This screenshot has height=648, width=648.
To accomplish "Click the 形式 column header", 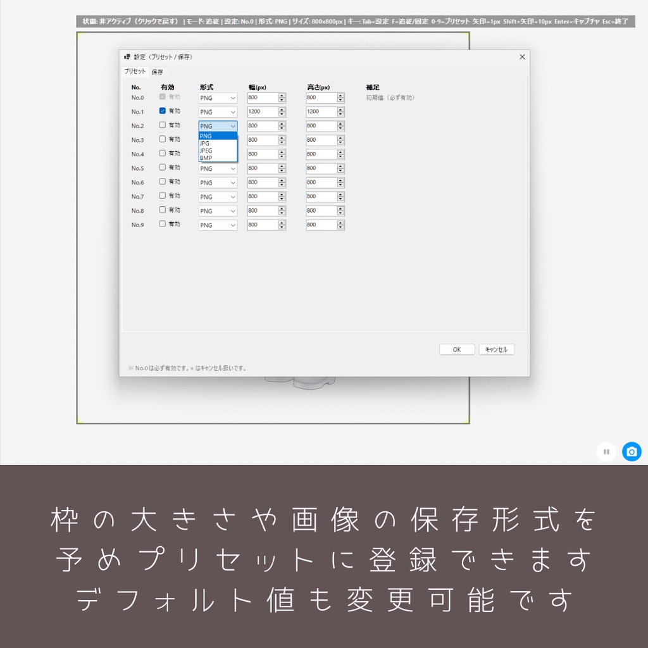I will 206,87.
